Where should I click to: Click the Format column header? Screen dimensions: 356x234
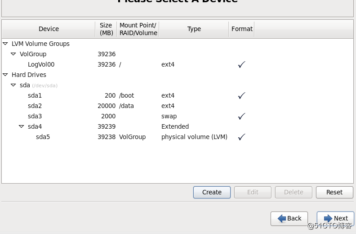pyautogui.click(x=242, y=29)
